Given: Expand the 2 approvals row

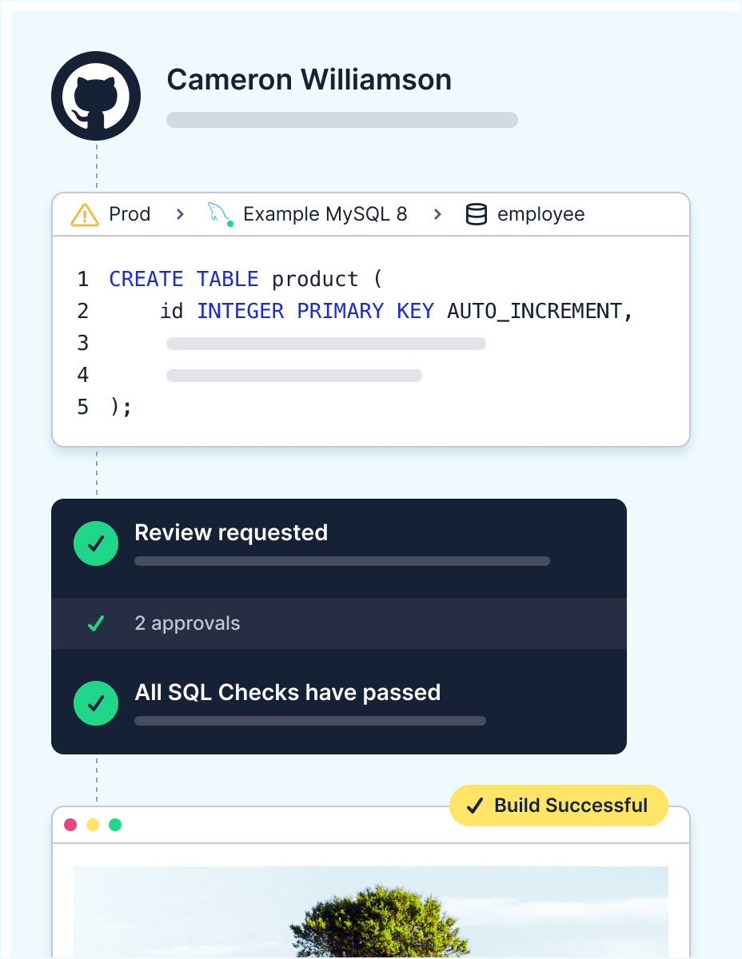Looking at the screenshot, I should [339, 623].
